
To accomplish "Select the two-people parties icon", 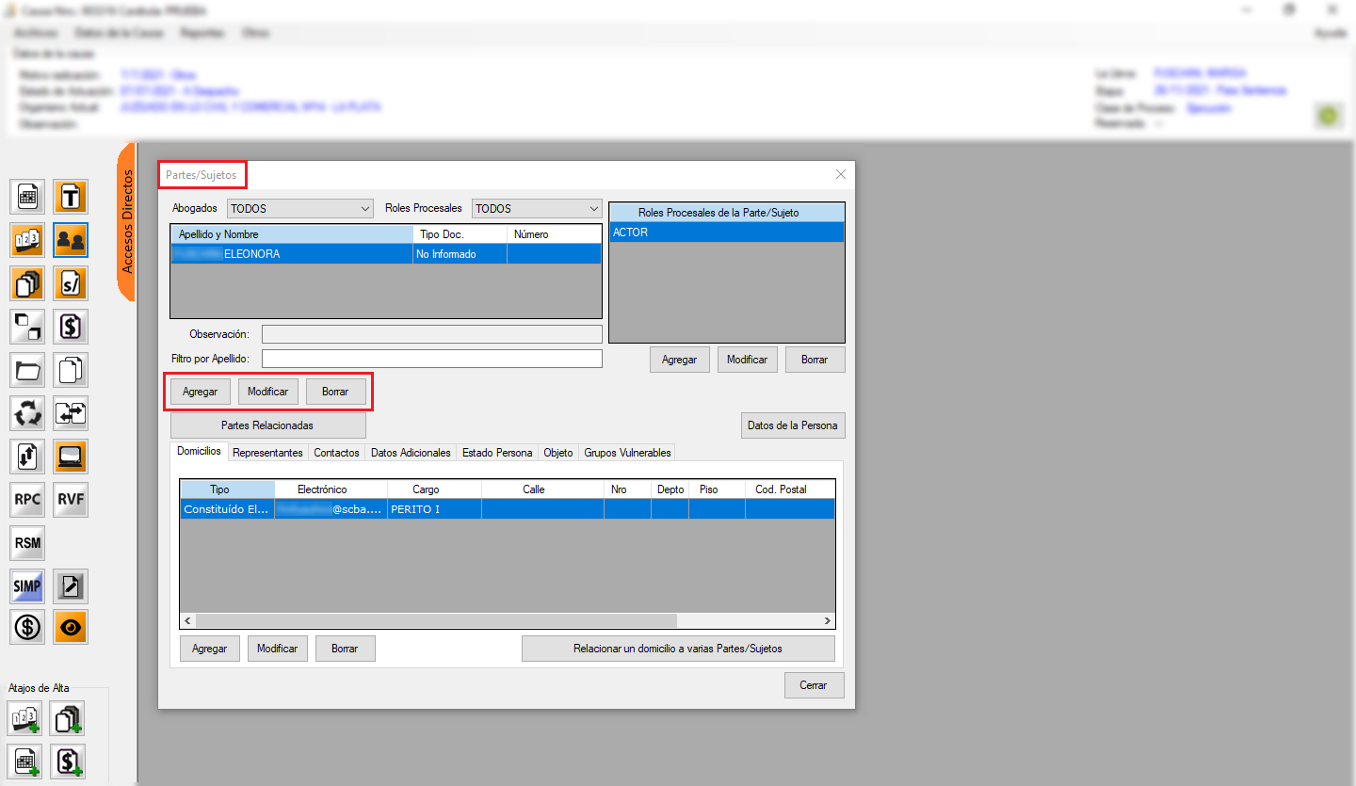I will (x=71, y=240).
